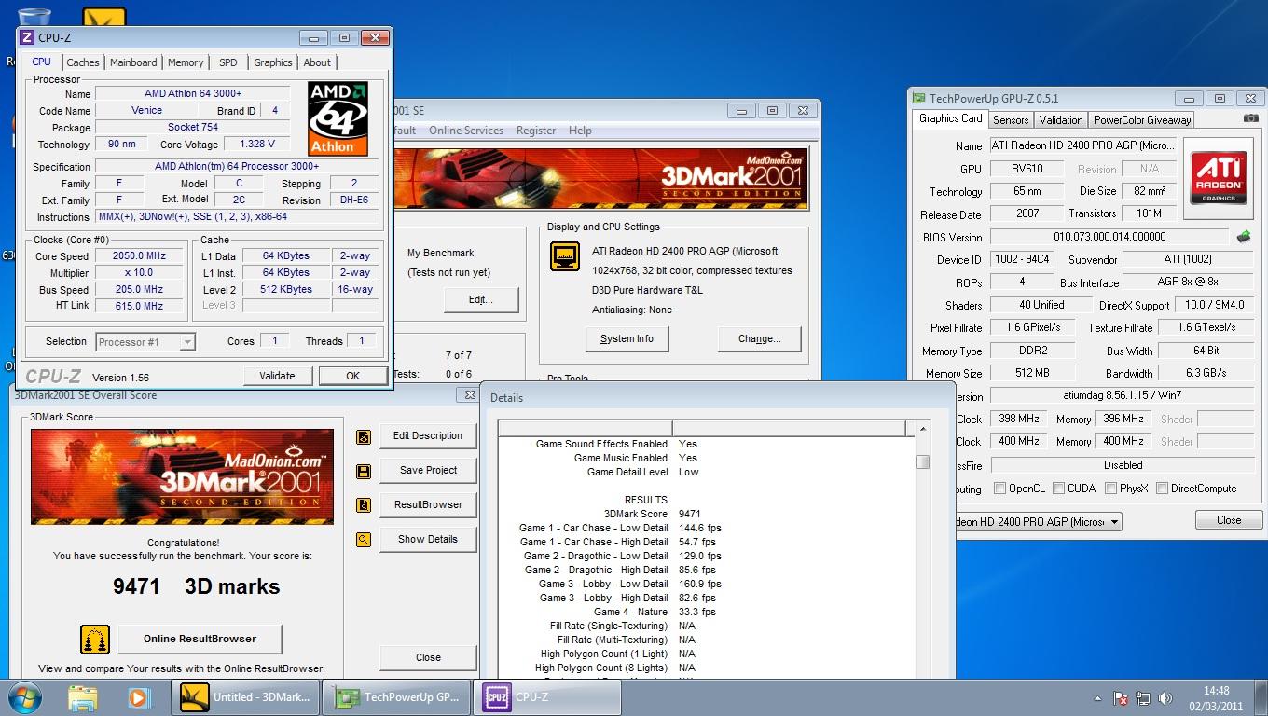Click the Show Details button
This screenshot has width=1268, height=716.
428,540
